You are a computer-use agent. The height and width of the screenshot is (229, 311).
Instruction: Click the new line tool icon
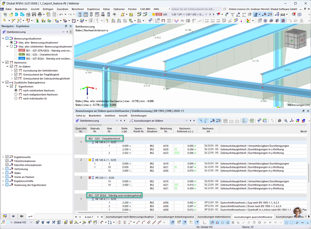click(x=13, y=20)
